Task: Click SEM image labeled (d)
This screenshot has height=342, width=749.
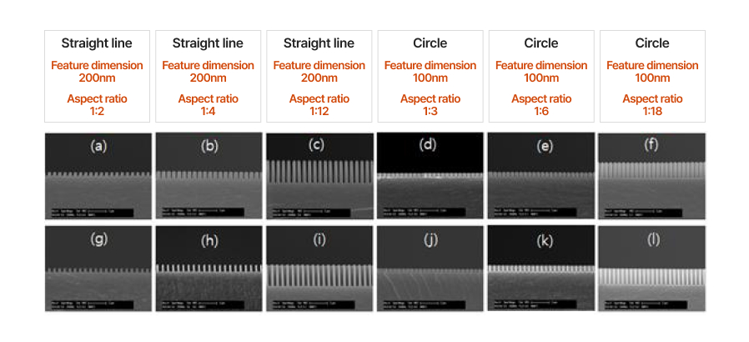Action: [x=430, y=176]
